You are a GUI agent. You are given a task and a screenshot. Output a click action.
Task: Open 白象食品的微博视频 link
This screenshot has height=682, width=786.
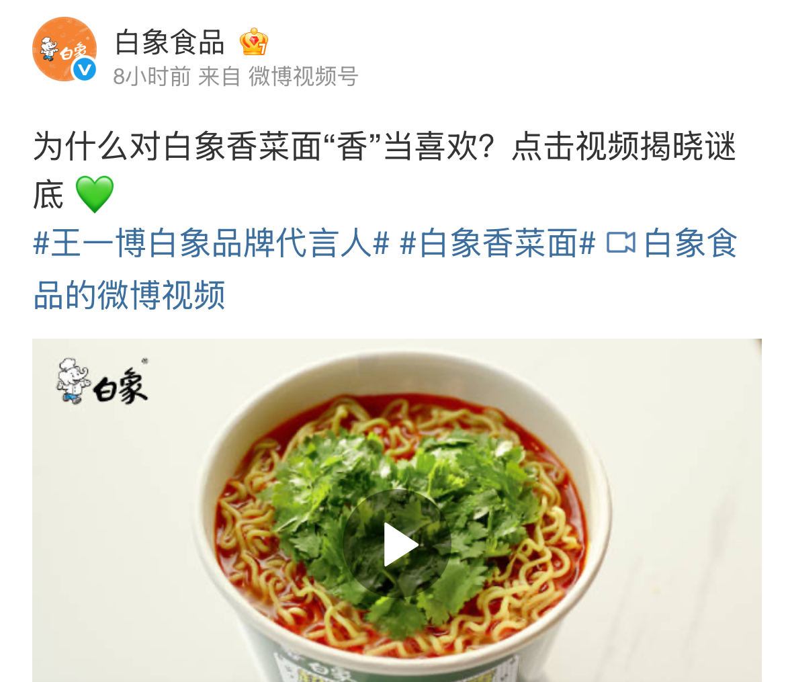(x=385, y=269)
